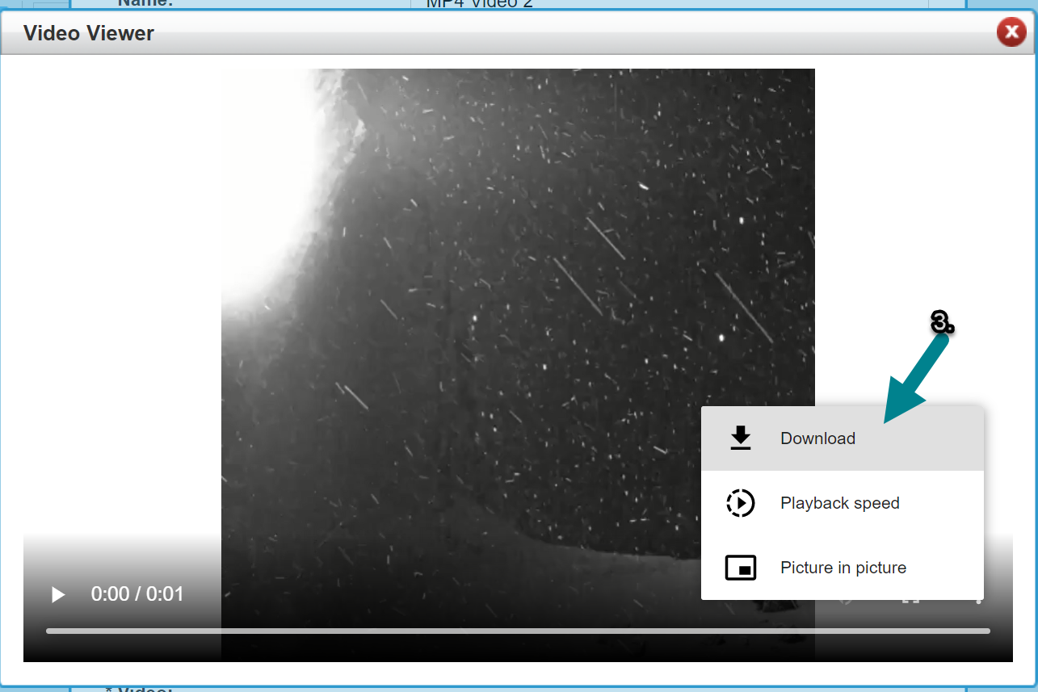This screenshot has width=1038, height=692.
Task: Close the Video Viewer dialog with red X
Action: [1011, 32]
